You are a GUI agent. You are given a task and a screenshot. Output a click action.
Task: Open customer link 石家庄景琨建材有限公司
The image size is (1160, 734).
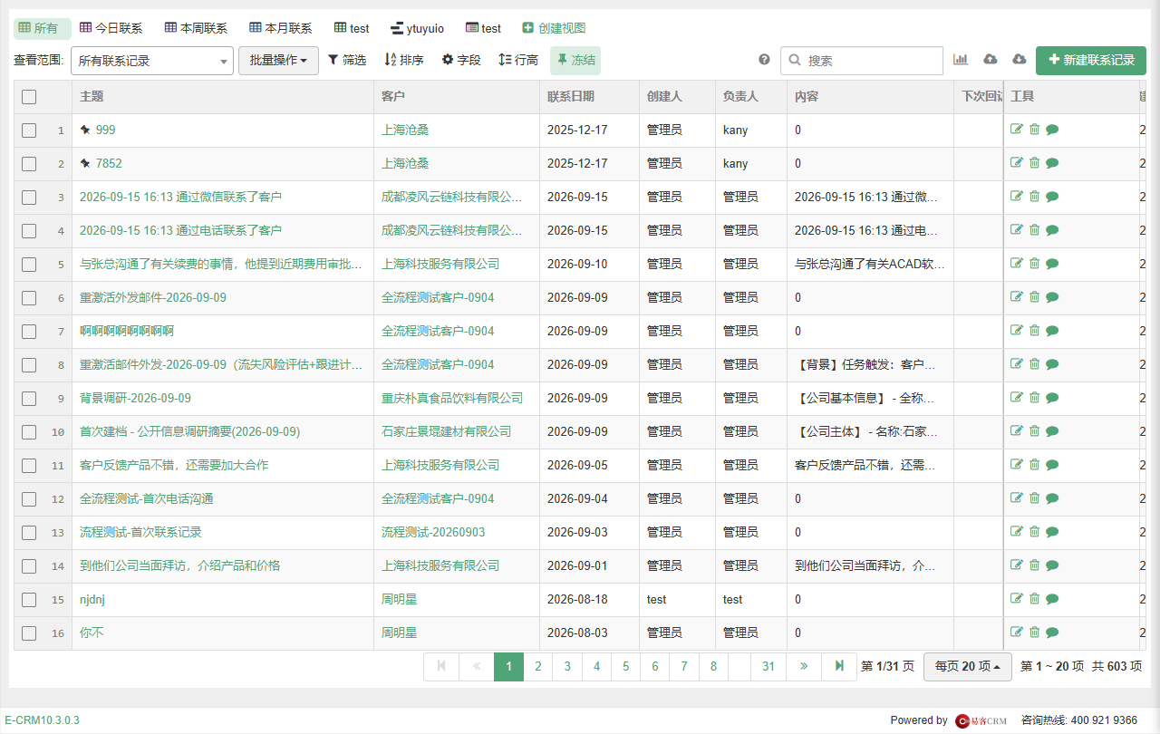(x=447, y=431)
